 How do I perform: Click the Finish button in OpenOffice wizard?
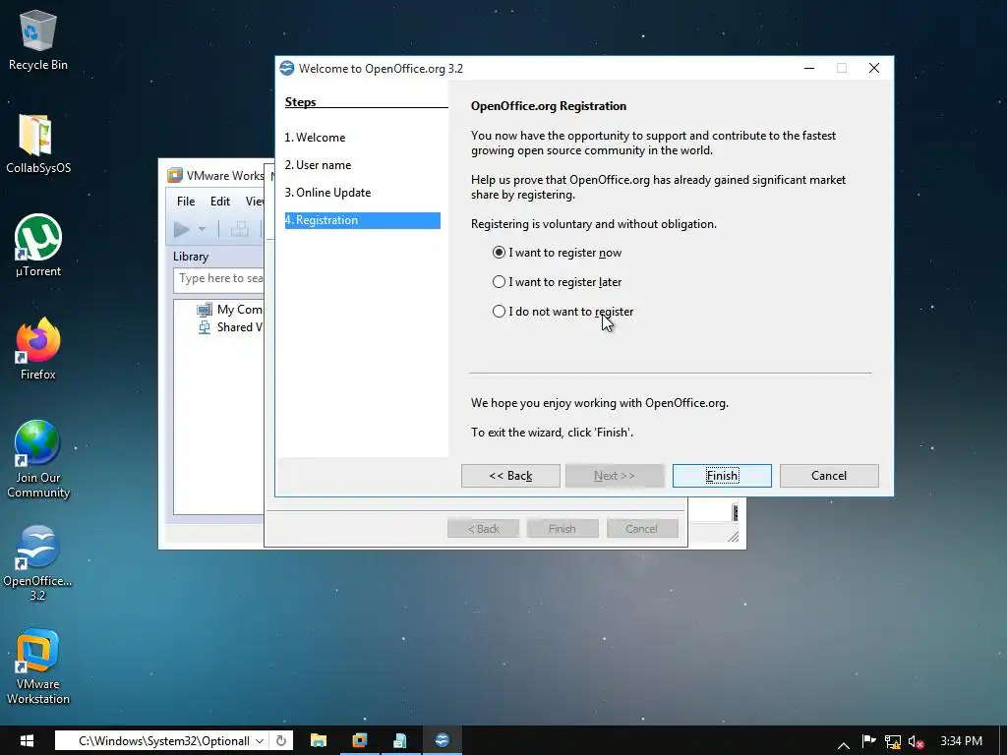[x=722, y=476]
